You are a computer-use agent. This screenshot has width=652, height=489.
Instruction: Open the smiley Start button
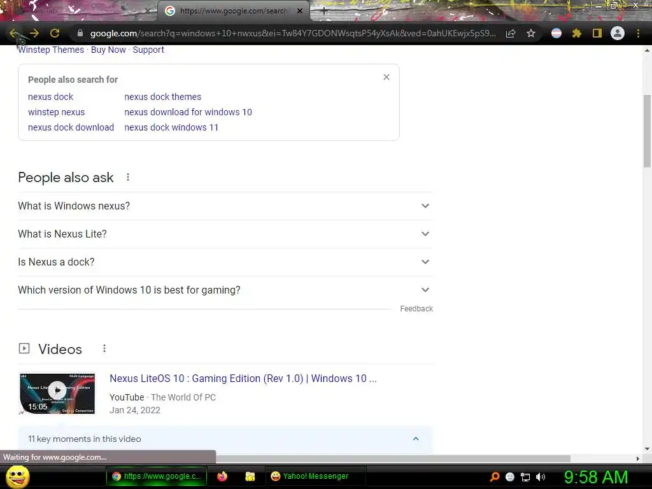pos(17,476)
